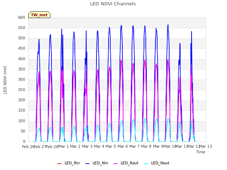Click the 400 y-axis tick label

(22, 59)
